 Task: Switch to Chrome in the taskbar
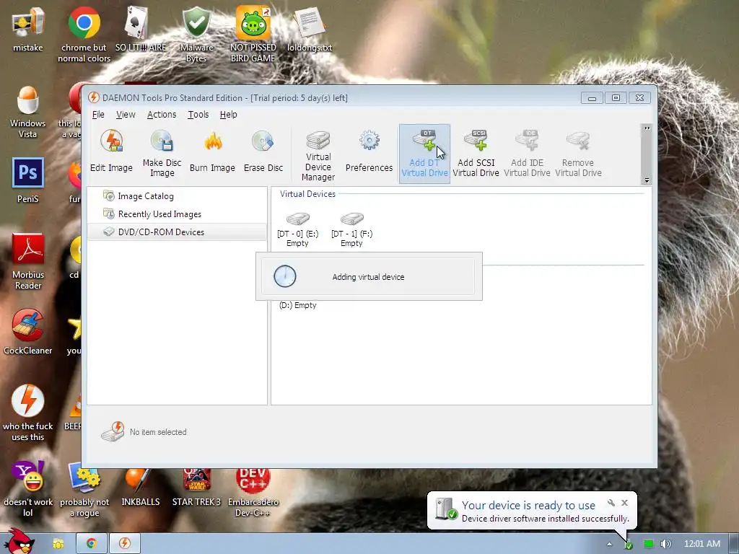coord(92,544)
